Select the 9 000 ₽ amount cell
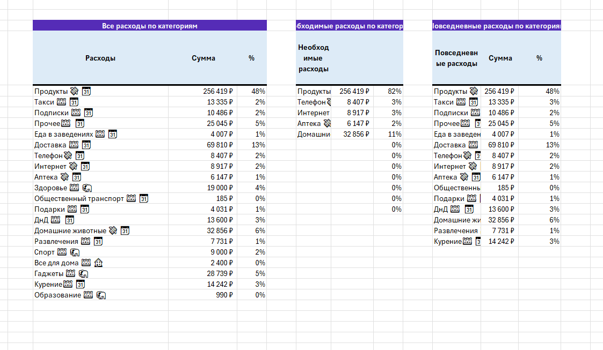Viewport: 603px width, 350px height. pyautogui.click(x=202, y=252)
